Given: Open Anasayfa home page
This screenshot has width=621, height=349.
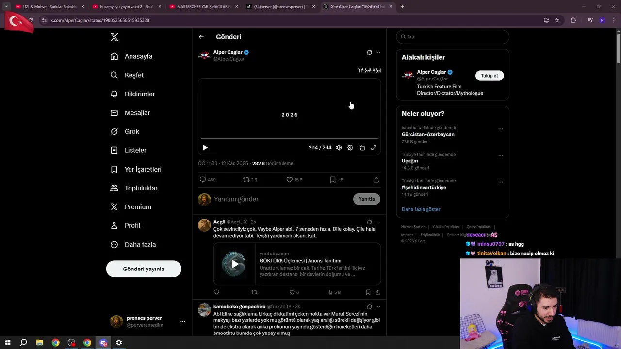Looking at the screenshot, I should [x=131, y=56].
